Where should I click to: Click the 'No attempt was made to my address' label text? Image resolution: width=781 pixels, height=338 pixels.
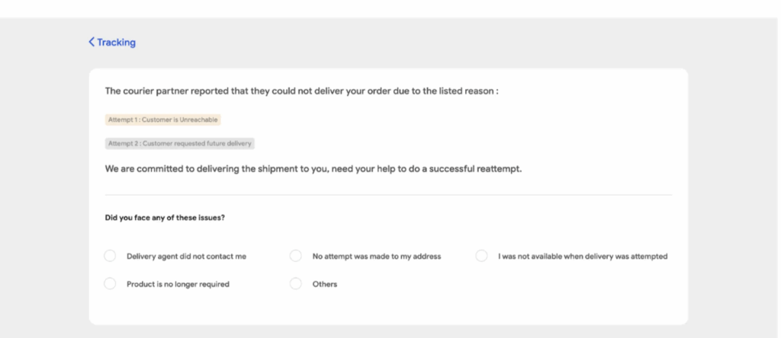pos(377,257)
